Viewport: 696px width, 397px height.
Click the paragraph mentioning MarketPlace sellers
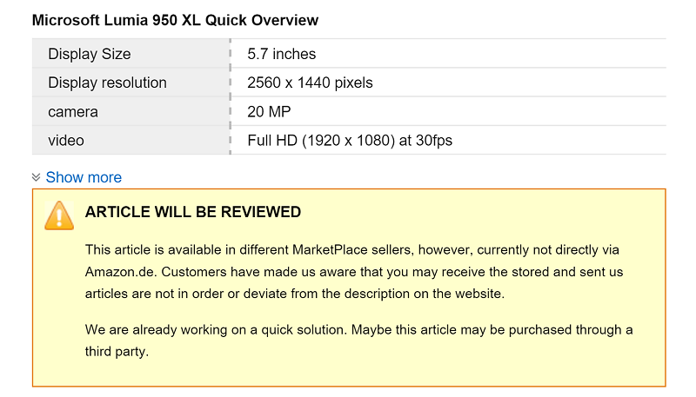click(354, 272)
